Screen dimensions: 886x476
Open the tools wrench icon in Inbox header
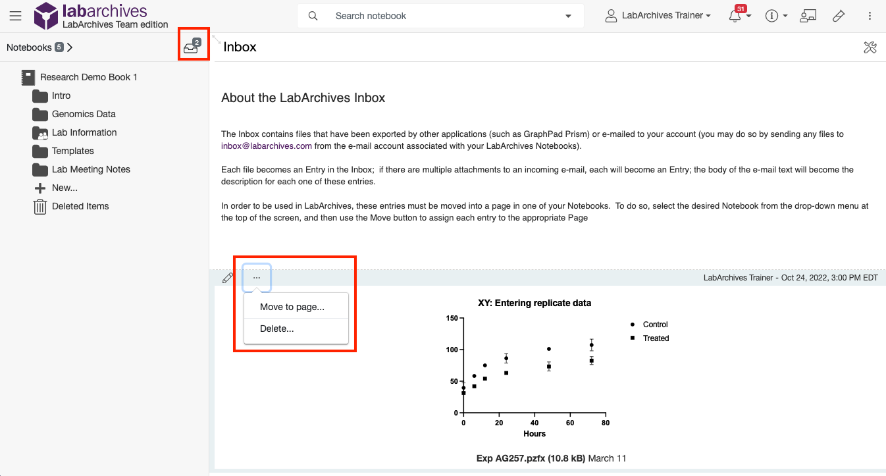[870, 47]
